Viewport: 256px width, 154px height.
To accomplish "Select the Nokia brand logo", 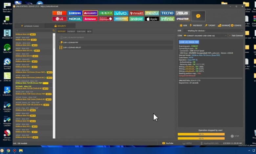I will pyautogui.click(x=75, y=19).
